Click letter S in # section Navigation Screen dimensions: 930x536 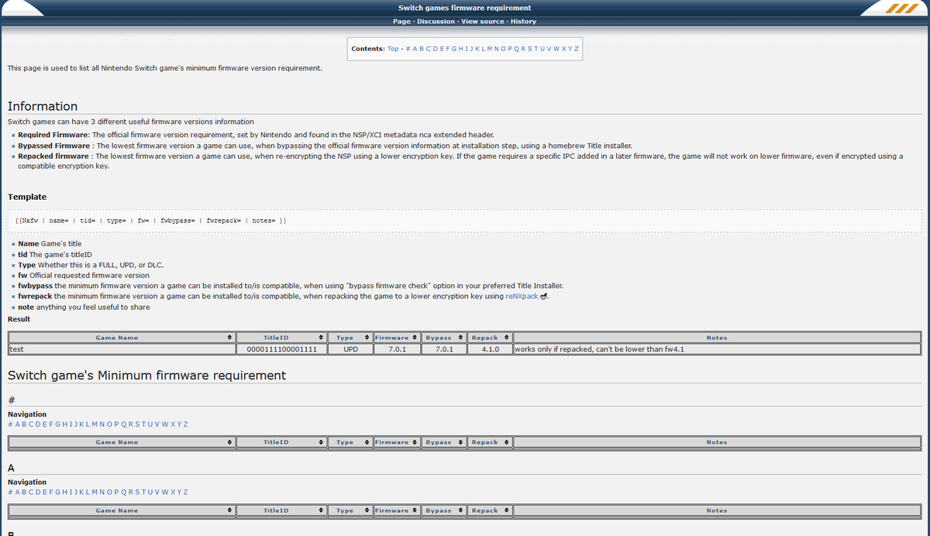click(137, 424)
